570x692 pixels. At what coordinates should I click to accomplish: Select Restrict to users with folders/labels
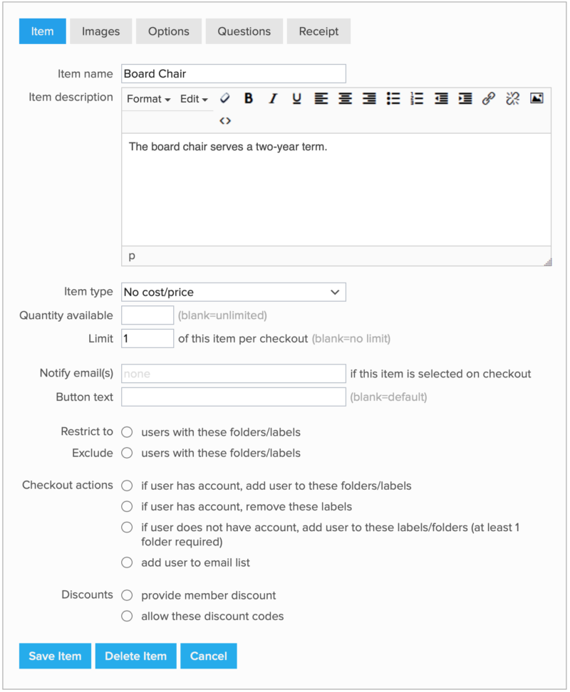[x=127, y=432]
